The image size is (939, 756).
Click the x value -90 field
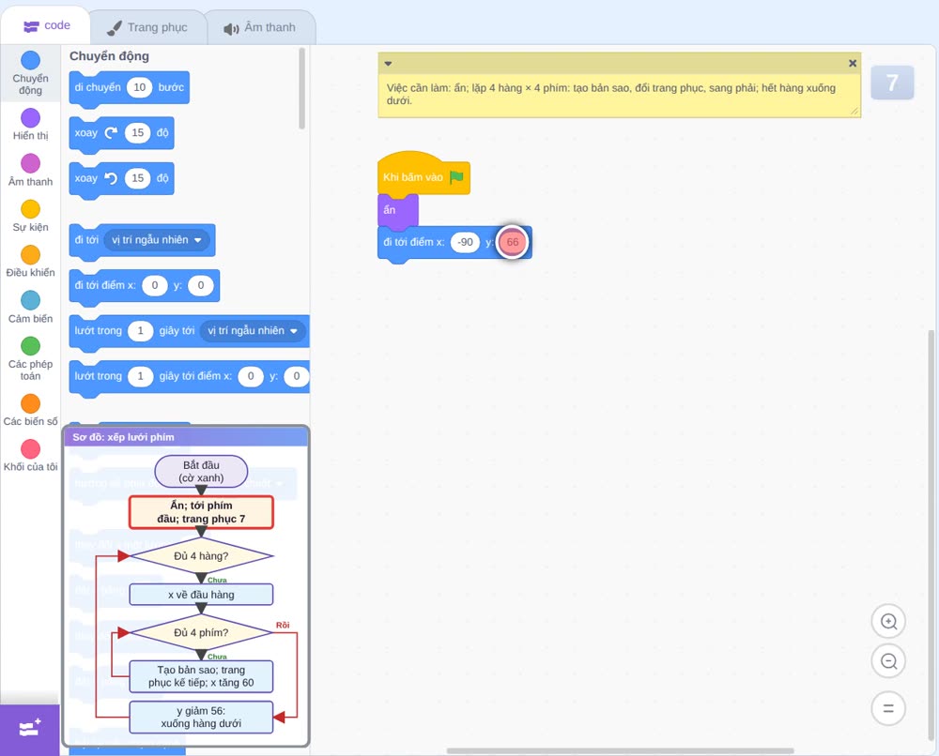(x=466, y=242)
